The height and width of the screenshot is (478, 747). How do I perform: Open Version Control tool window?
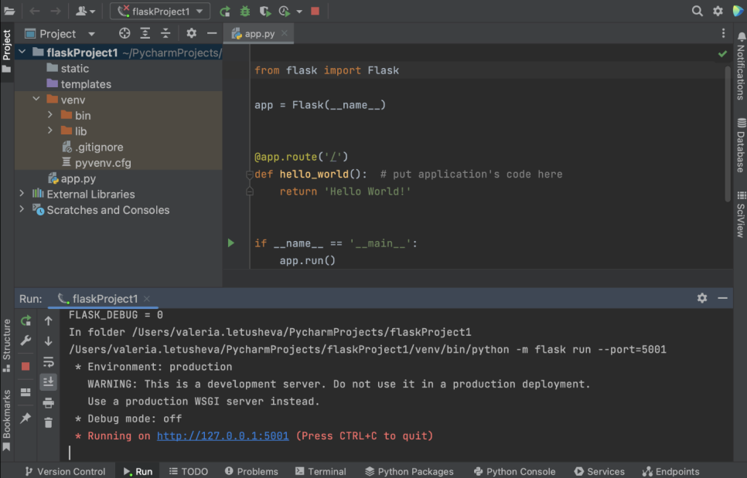[x=65, y=471]
